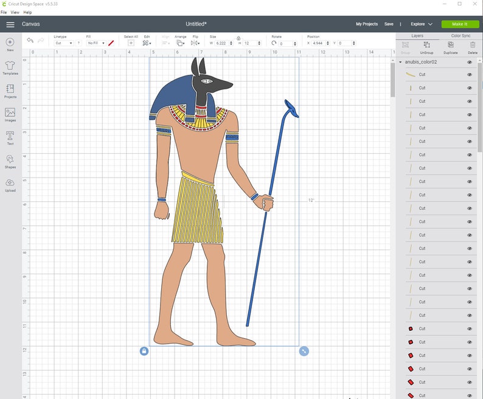Viewport: 483px width, 399px height.
Task: Open the Explore machine dropdown
Action: click(x=422, y=24)
